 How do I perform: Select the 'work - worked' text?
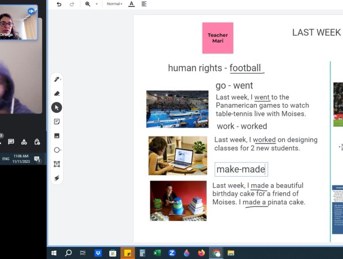point(242,126)
